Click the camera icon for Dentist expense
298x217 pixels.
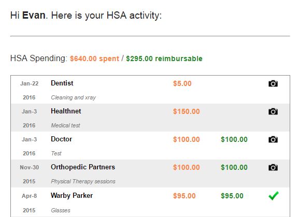273,83
